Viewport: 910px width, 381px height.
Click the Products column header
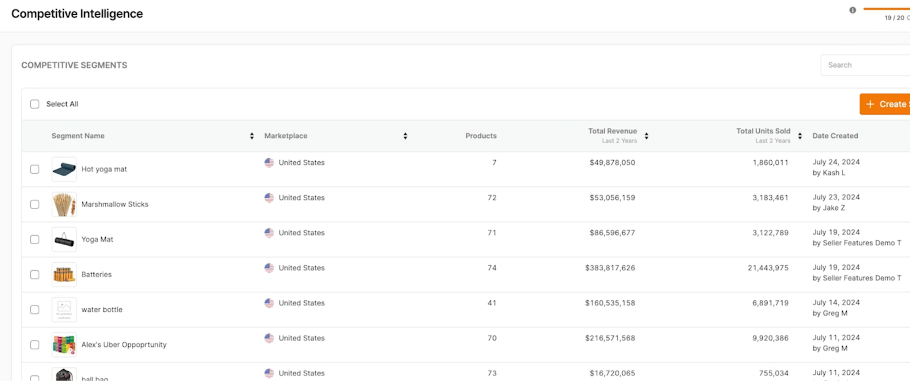tap(481, 136)
